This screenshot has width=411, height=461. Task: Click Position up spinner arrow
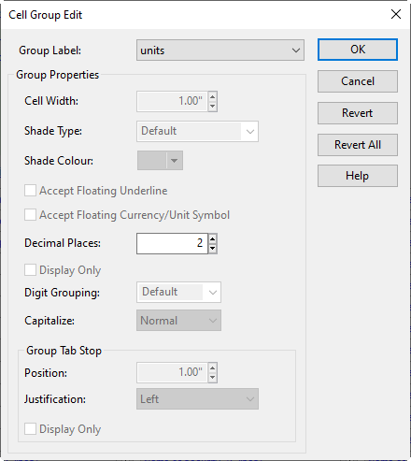coord(213,367)
